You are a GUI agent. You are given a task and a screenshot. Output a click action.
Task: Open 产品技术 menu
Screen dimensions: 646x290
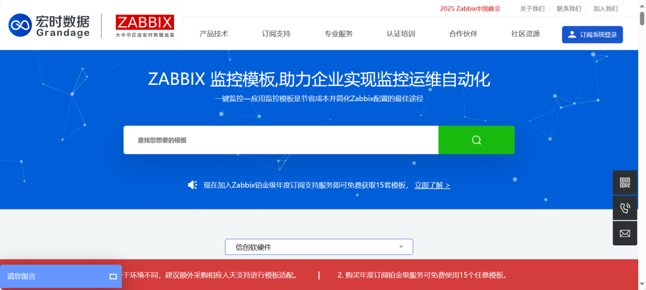click(x=214, y=34)
